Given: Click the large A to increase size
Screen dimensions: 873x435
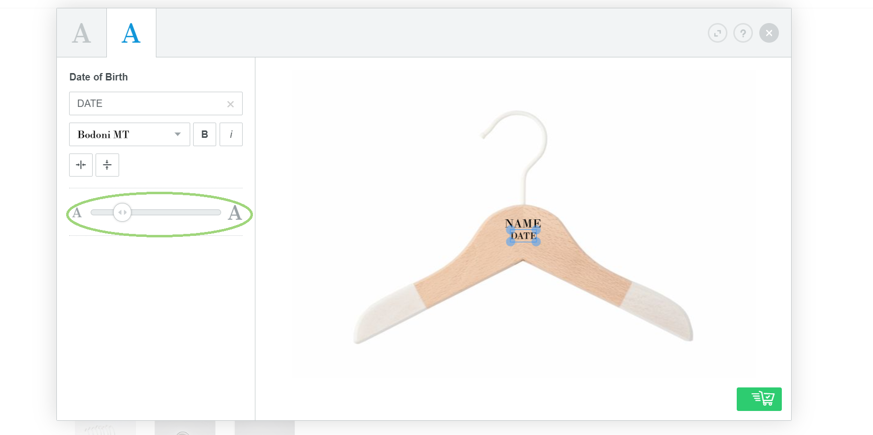Looking at the screenshot, I should tap(235, 213).
